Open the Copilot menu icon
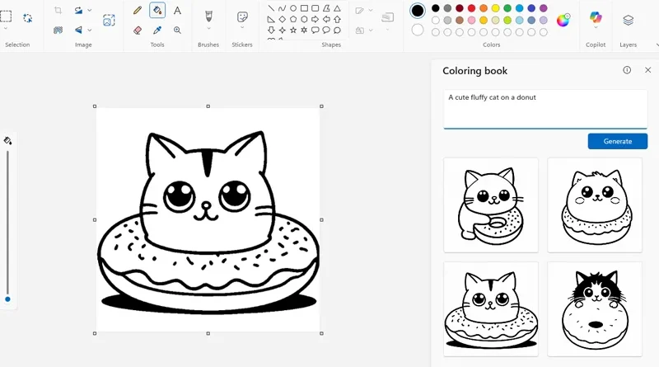This screenshot has width=659, height=367. coord(596,16)
